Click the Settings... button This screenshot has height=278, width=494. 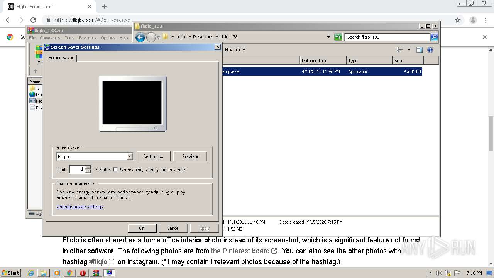click(153, 156)
